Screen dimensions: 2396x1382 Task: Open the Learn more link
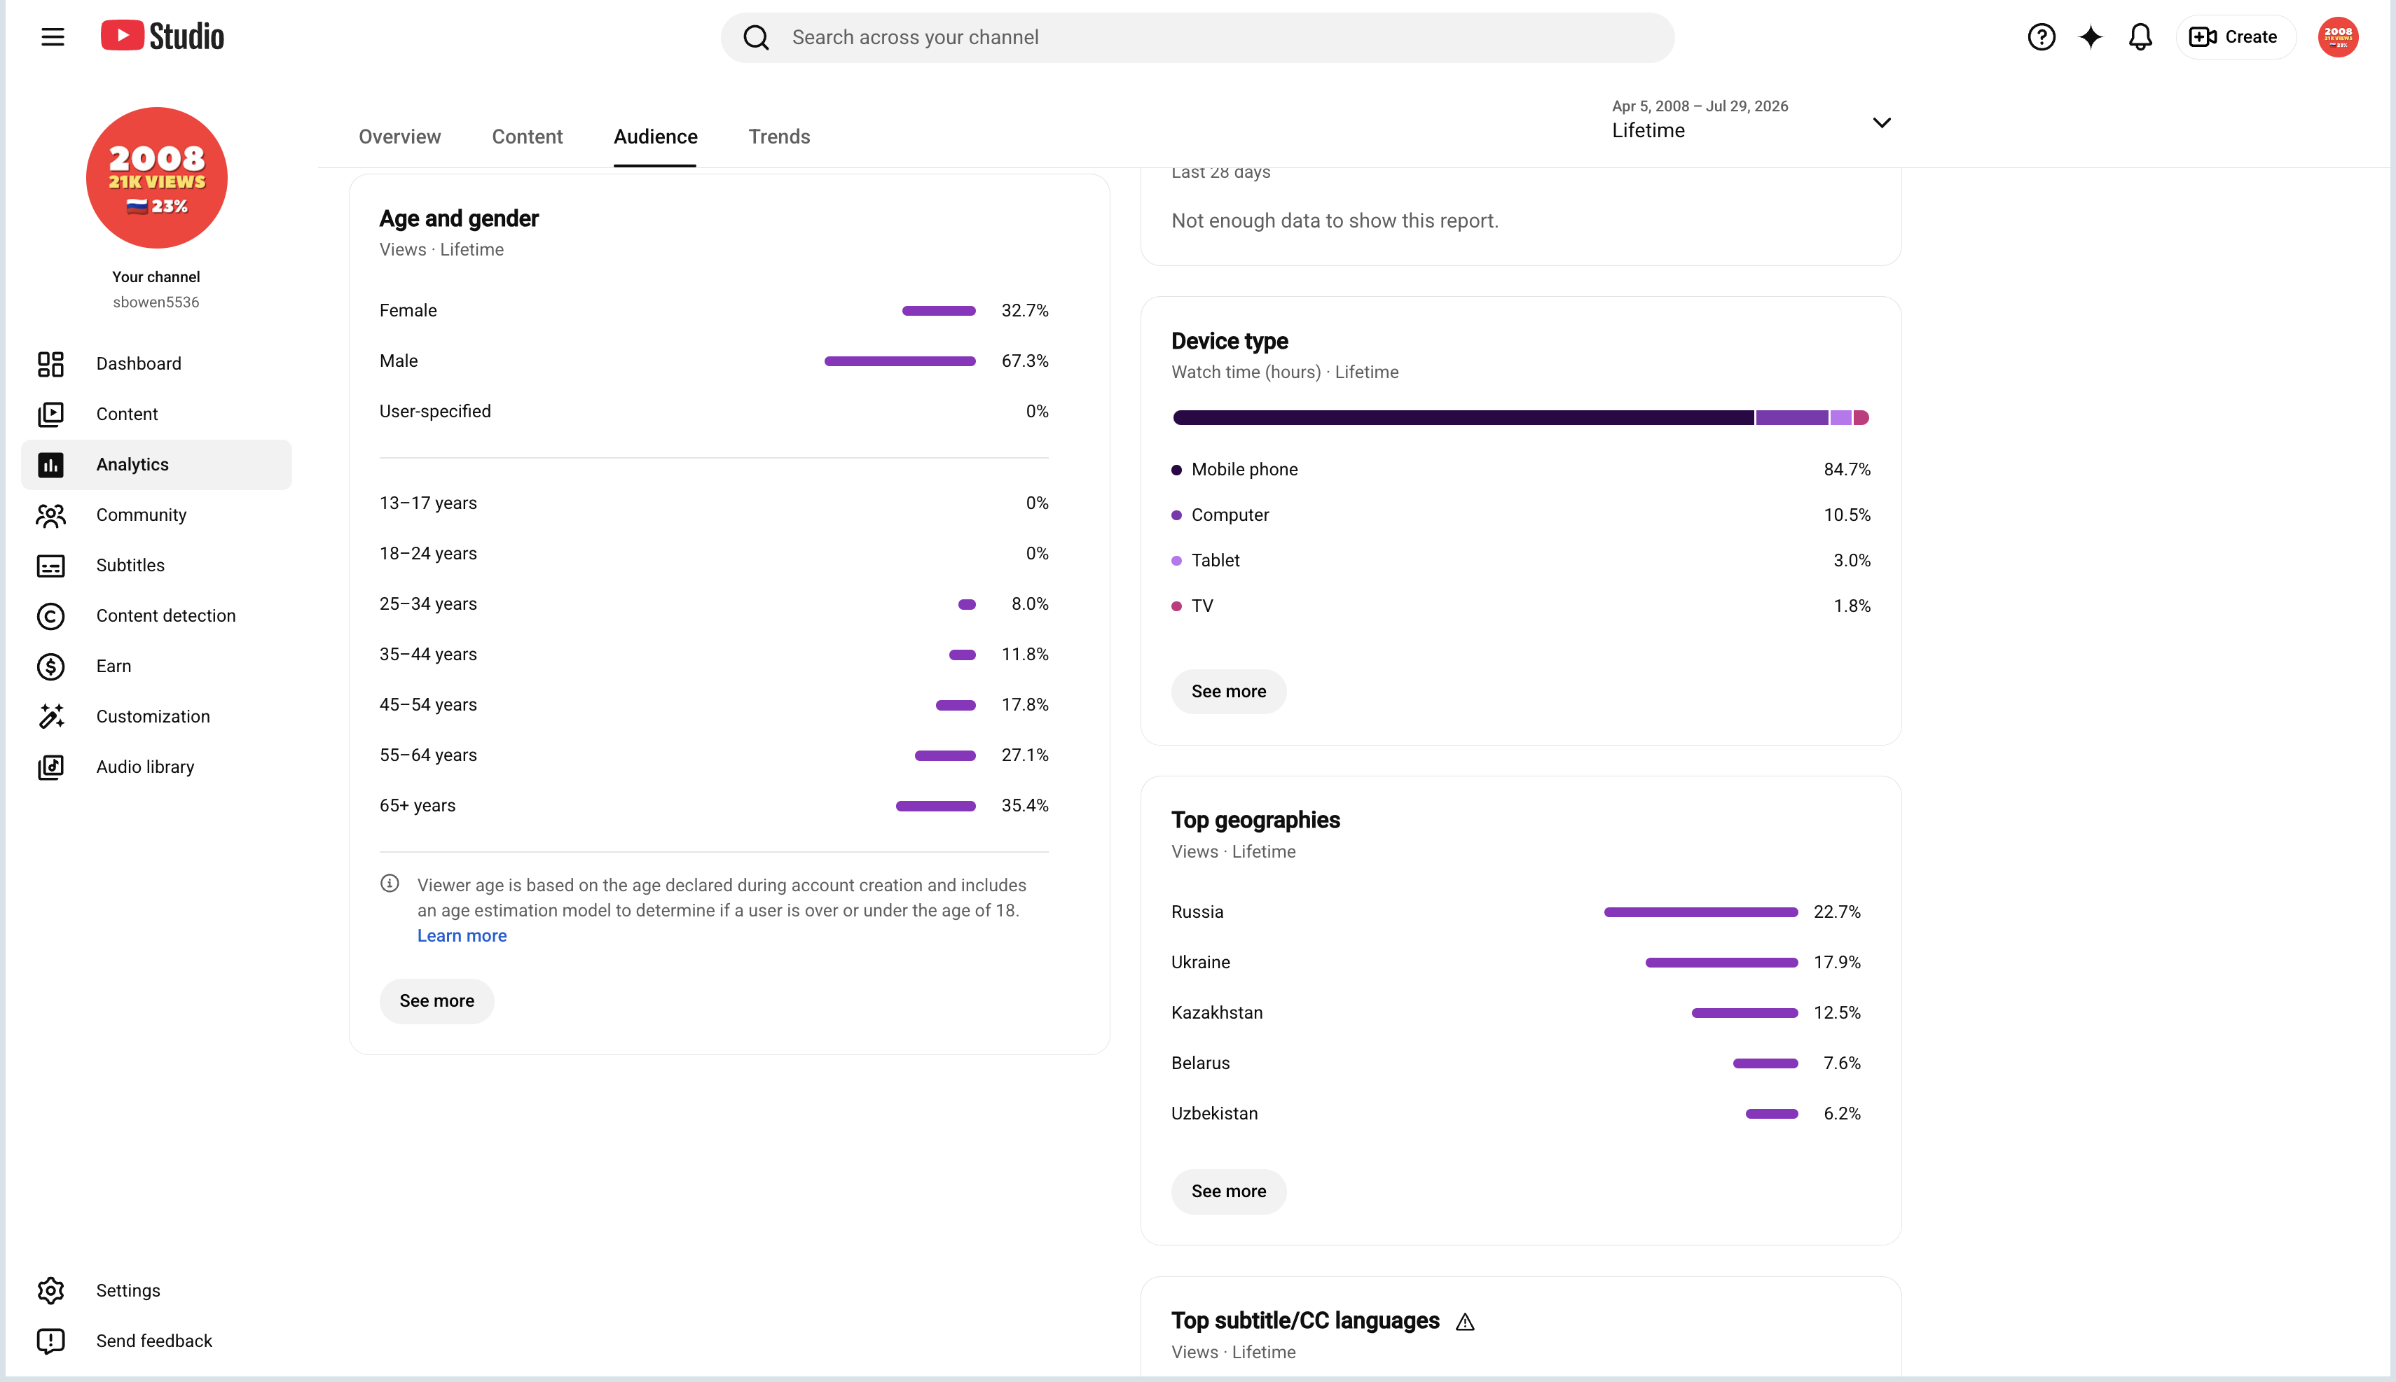tap(462, 936)
